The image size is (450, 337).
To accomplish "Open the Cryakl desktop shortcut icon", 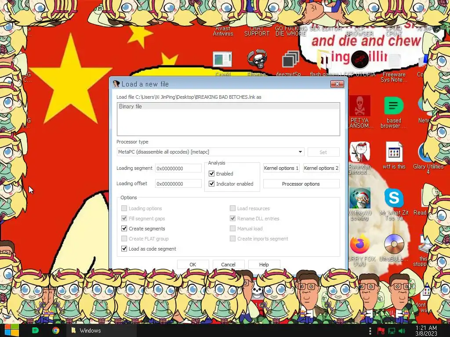I will point(222,59).
